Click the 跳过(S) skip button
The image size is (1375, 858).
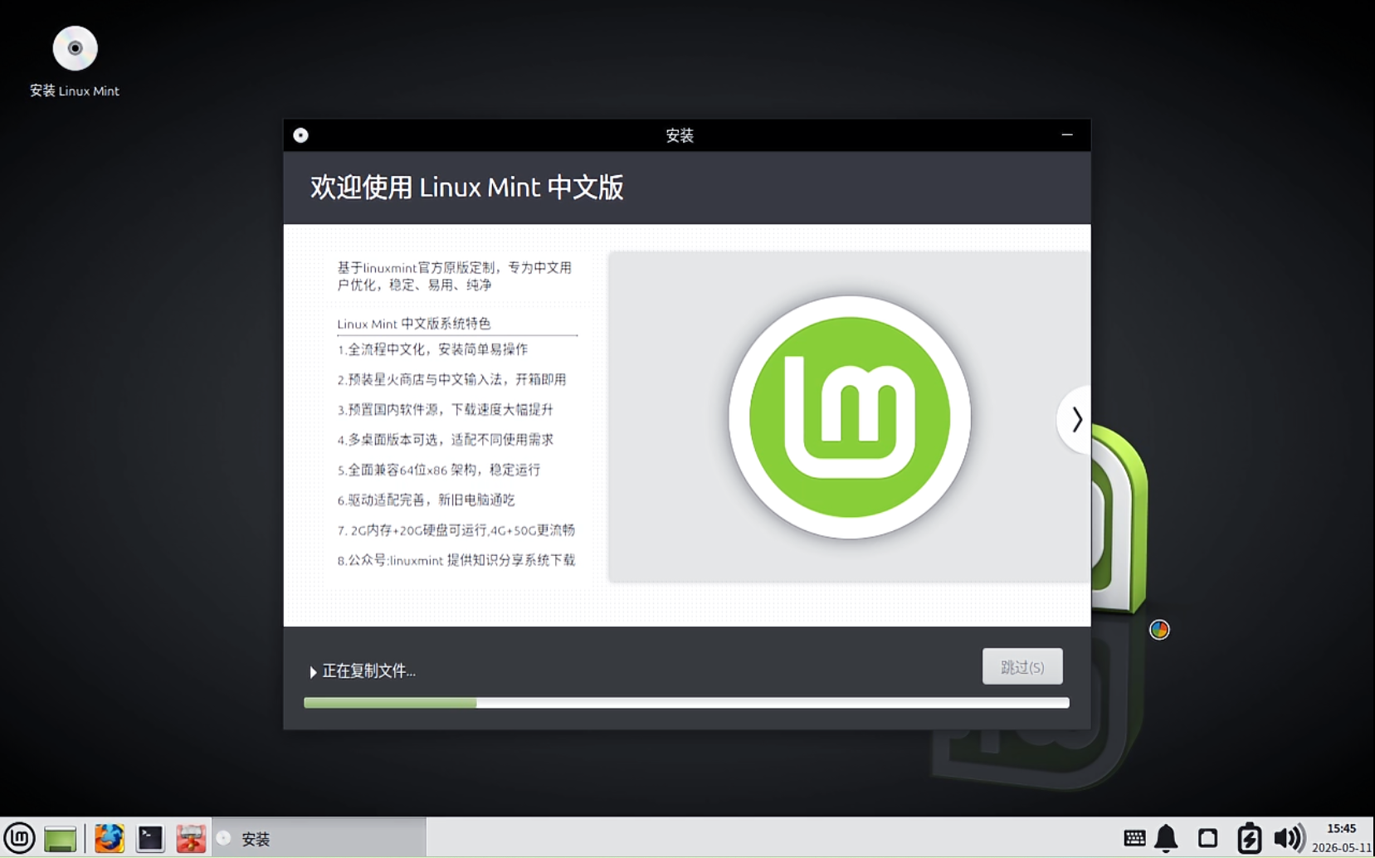[x=1022, y=666]
